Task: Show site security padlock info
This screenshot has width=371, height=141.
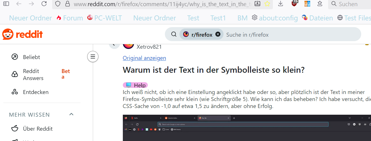Action: pyautogui.click(x=67, y=4)
